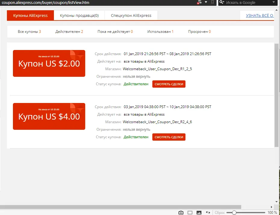280x215 pixels.
Task: Click the camera snapshot icon in status bar
Action: click(181, 213)
